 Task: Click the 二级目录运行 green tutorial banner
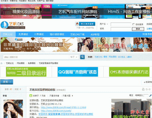[x=26, y=72]
